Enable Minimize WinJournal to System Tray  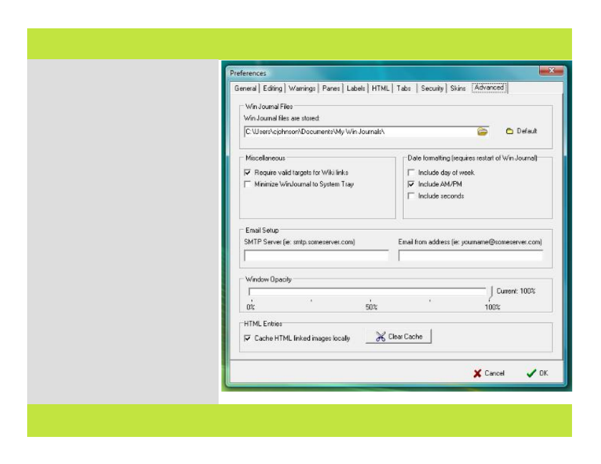click(x=248, y=184)
